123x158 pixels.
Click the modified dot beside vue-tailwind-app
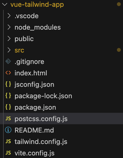[x=119, y=4]
